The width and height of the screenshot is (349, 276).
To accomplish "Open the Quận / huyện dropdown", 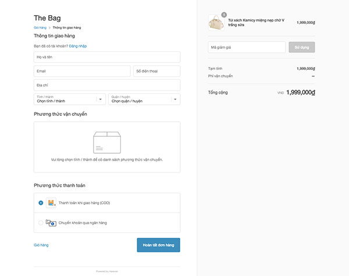I will click(144, 99).
